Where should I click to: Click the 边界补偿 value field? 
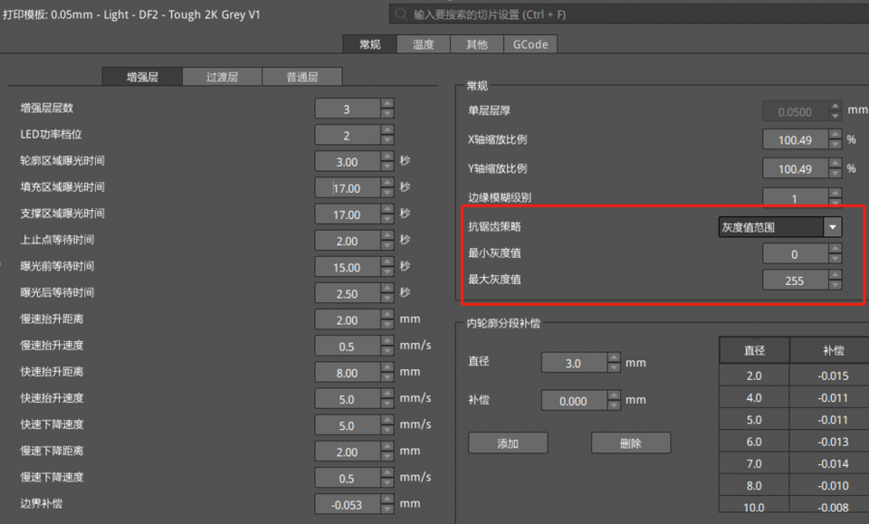pyautogui.click(x=348, y=505)
